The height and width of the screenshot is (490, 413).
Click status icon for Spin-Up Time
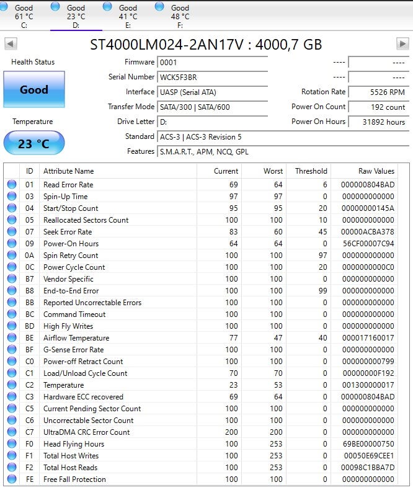[x=12, y=196]
